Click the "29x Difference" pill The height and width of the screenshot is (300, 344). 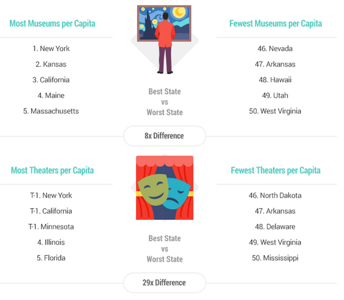(164, 282)
